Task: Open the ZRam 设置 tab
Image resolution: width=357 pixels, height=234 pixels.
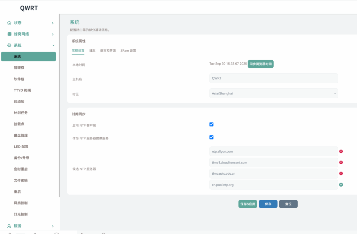Action: (128, 51)
